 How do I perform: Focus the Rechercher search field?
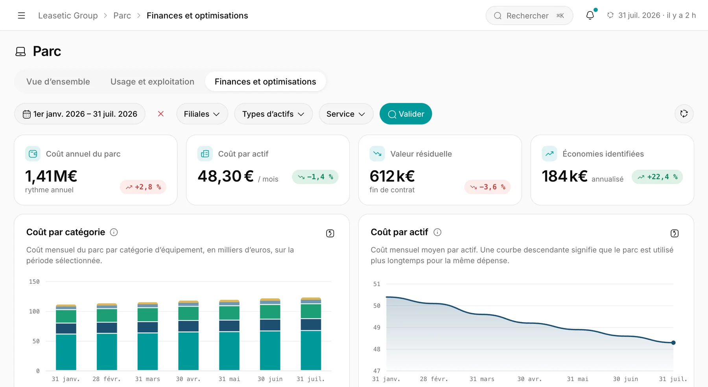(529, 16)
